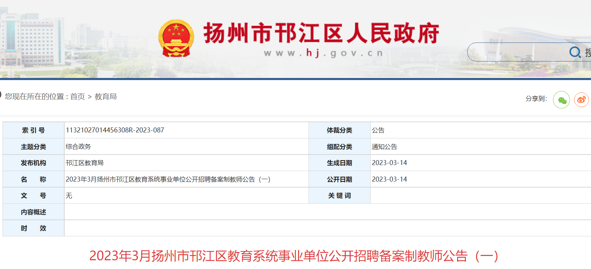Image resolution: width=591 pixels, height=269 pixels.
Task: Click the 索引号 label cell
Action: tap(33, 130)
